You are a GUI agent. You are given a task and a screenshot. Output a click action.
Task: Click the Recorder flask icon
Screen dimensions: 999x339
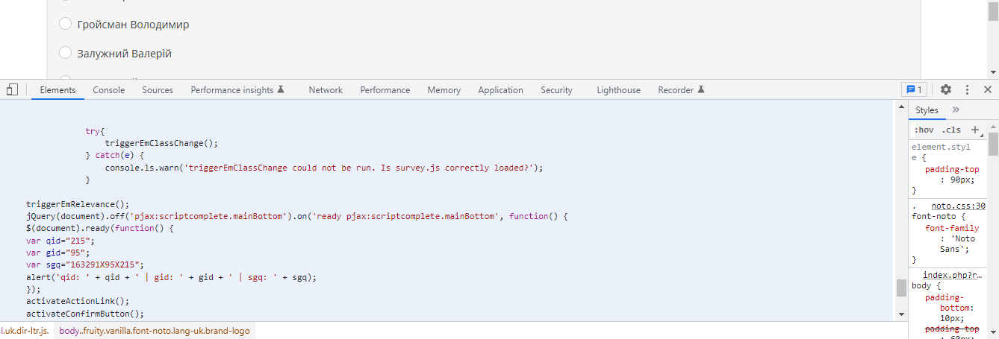click(701, 89)
